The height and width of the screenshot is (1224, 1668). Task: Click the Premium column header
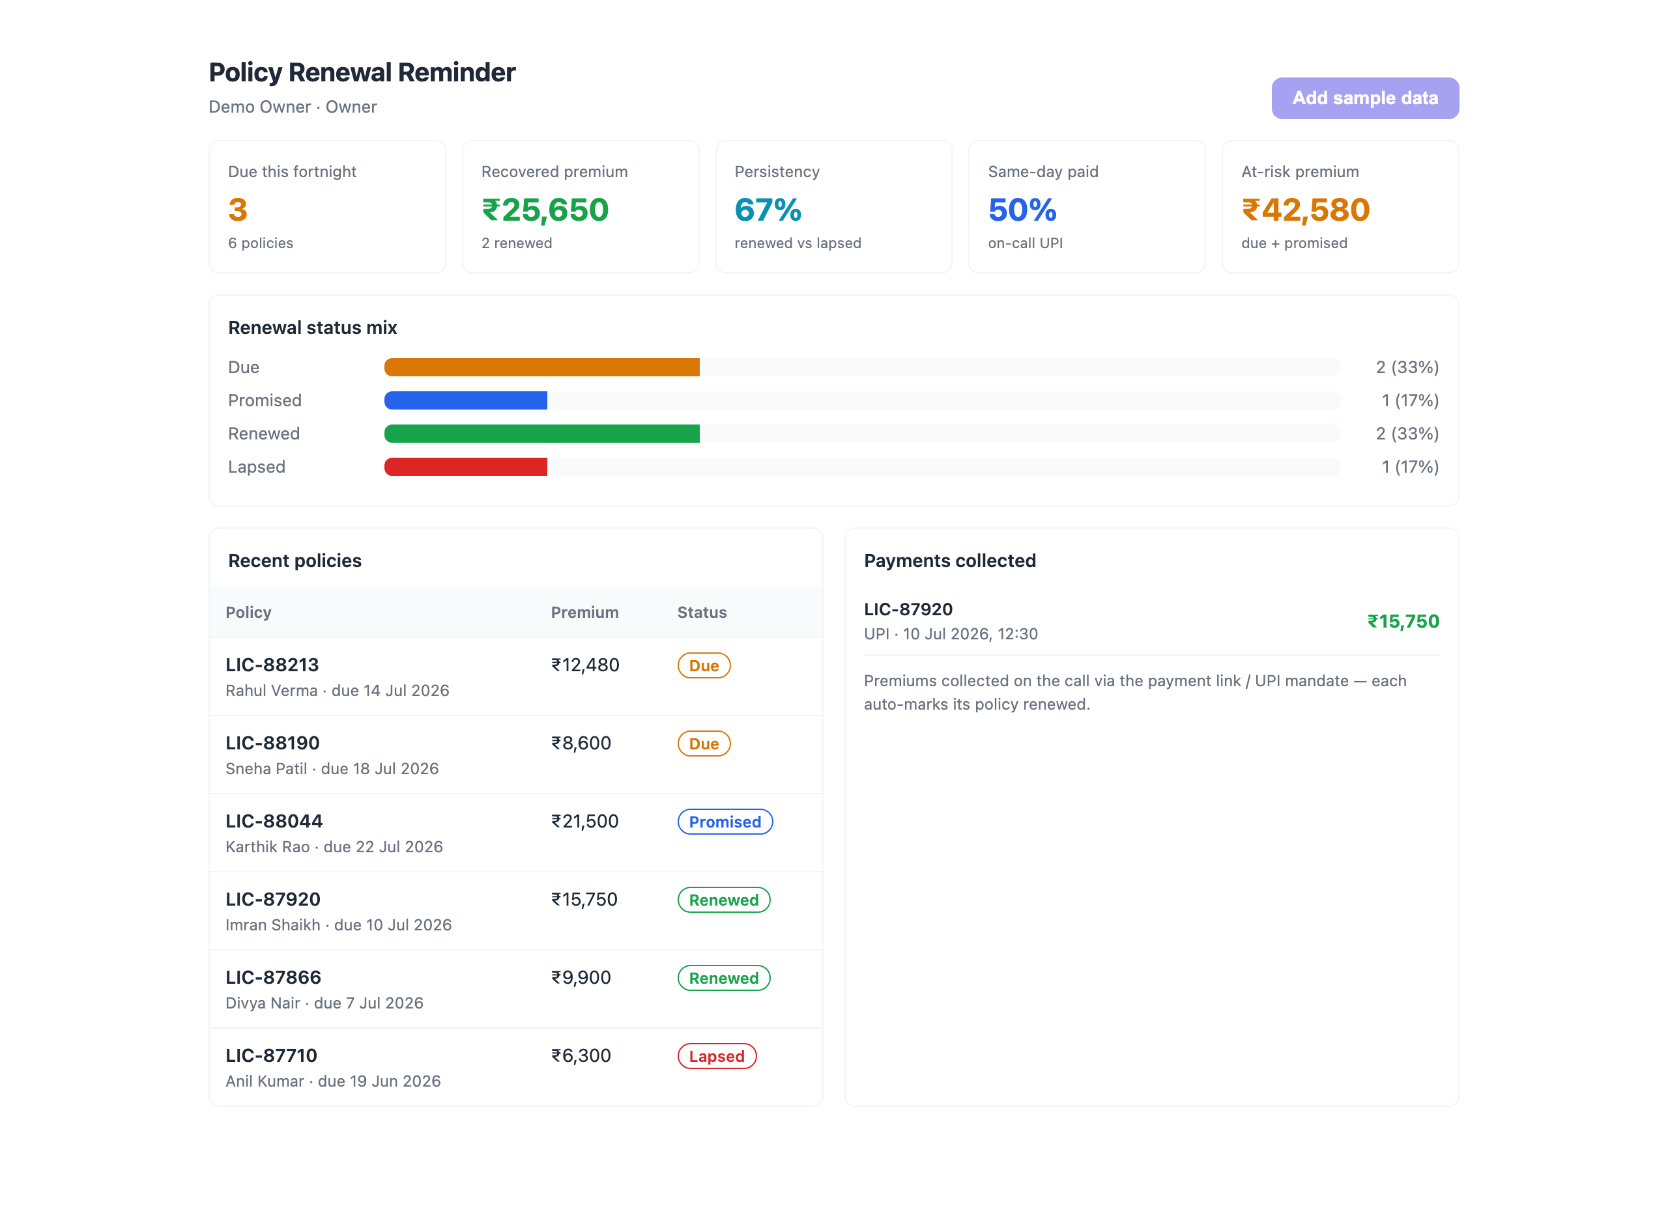(x=584, y=612)
